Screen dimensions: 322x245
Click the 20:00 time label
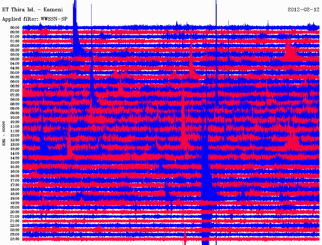[15, 208]
